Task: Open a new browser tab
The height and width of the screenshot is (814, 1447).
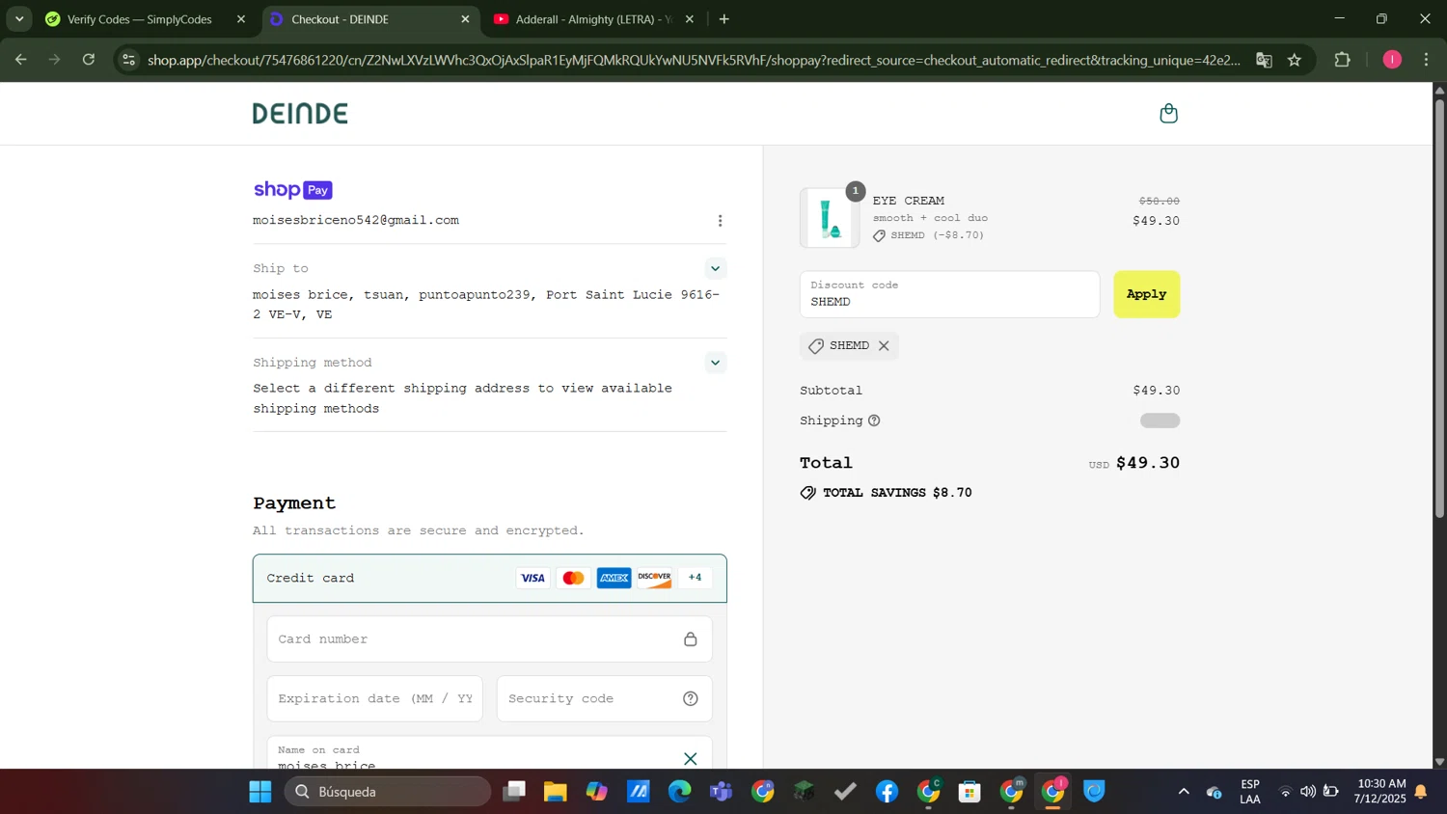Action: tap(724, 19)
